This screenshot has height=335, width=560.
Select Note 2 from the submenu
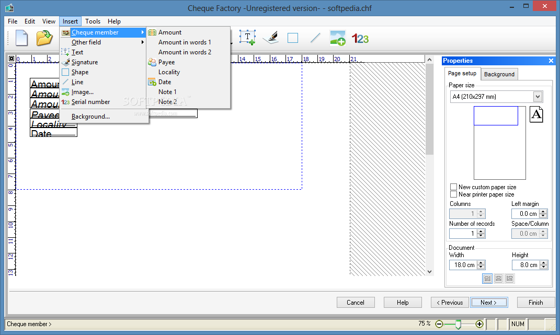188,102
